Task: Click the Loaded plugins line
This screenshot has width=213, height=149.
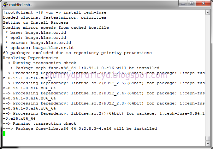Action: click(55, 17)
